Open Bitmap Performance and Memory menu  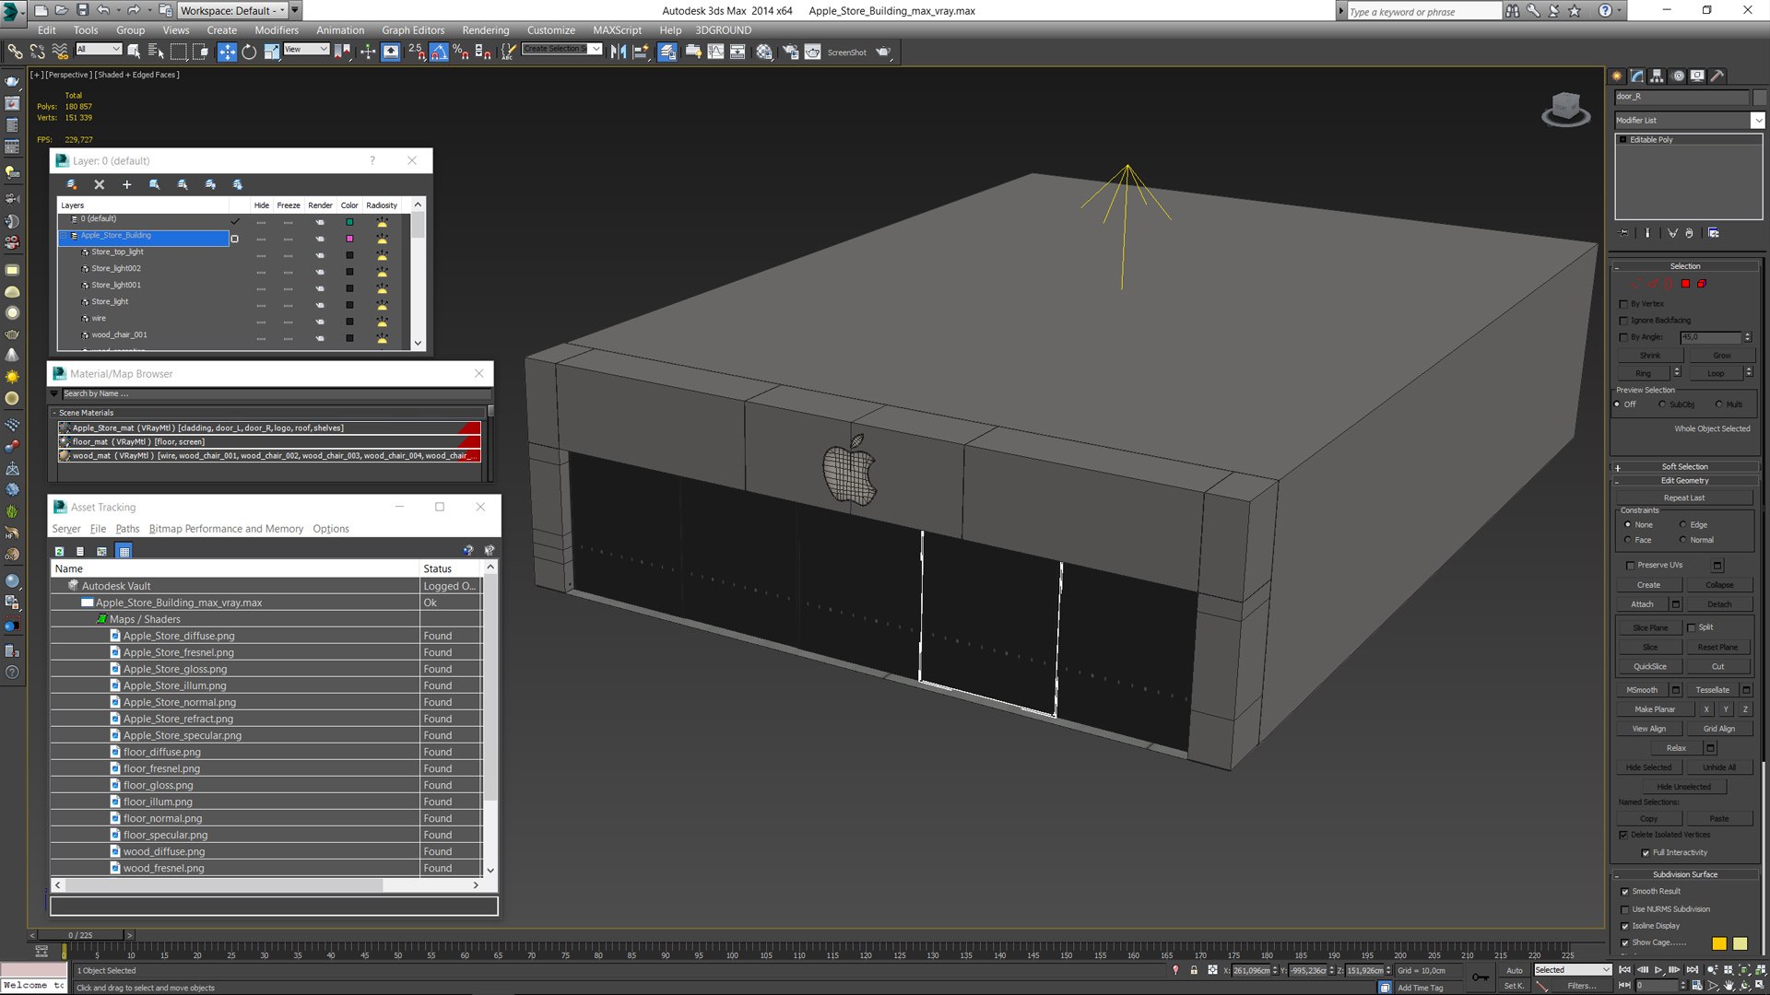pyautogui.click(x=226, y=529)
